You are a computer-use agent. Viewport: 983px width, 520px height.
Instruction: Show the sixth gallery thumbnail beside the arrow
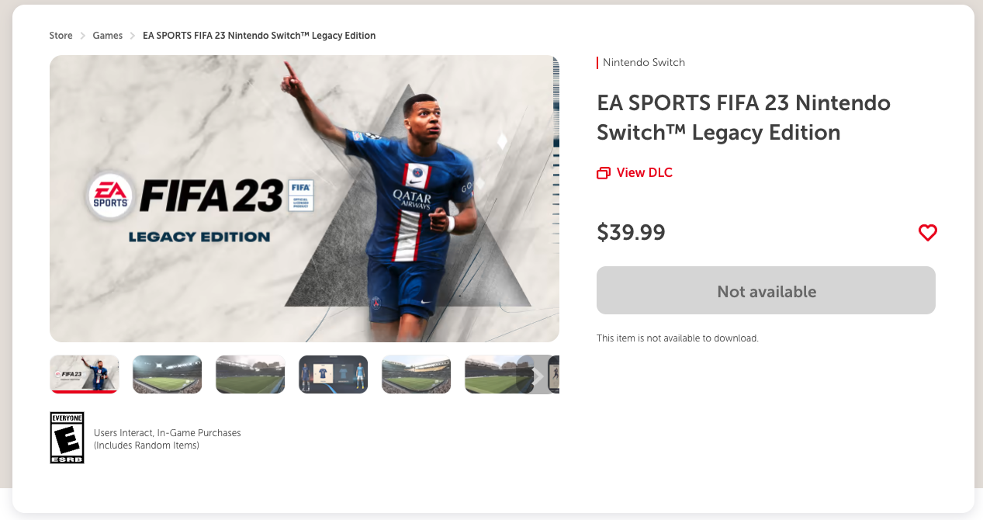[490, 374]
